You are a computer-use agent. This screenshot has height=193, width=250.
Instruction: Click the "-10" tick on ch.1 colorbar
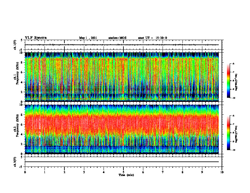(233, 98)
